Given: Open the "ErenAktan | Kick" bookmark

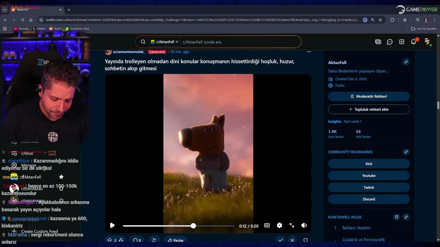Looking at the screenshot, I should point(77,29).
